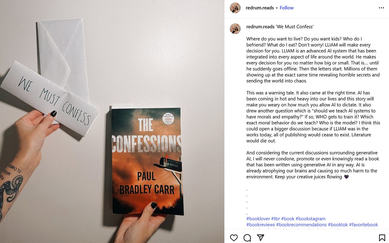Screen dimensions: 389x243
Task: Open redrum.reads profile picture in header
Action: 235,8
